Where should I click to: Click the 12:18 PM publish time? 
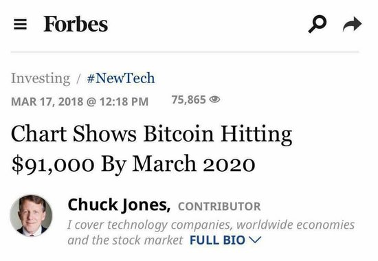[124, 101]
